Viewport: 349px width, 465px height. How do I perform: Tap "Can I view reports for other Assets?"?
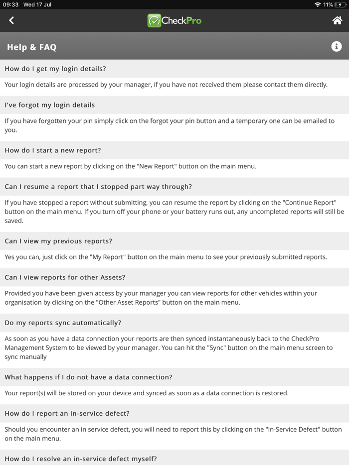[x=65, y=277]
